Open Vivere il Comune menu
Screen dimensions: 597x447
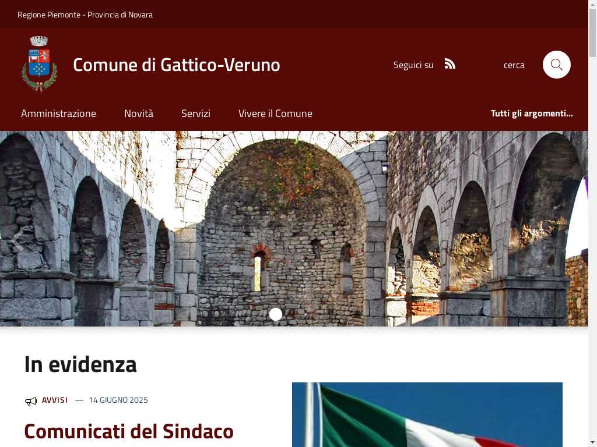point(275,113)
